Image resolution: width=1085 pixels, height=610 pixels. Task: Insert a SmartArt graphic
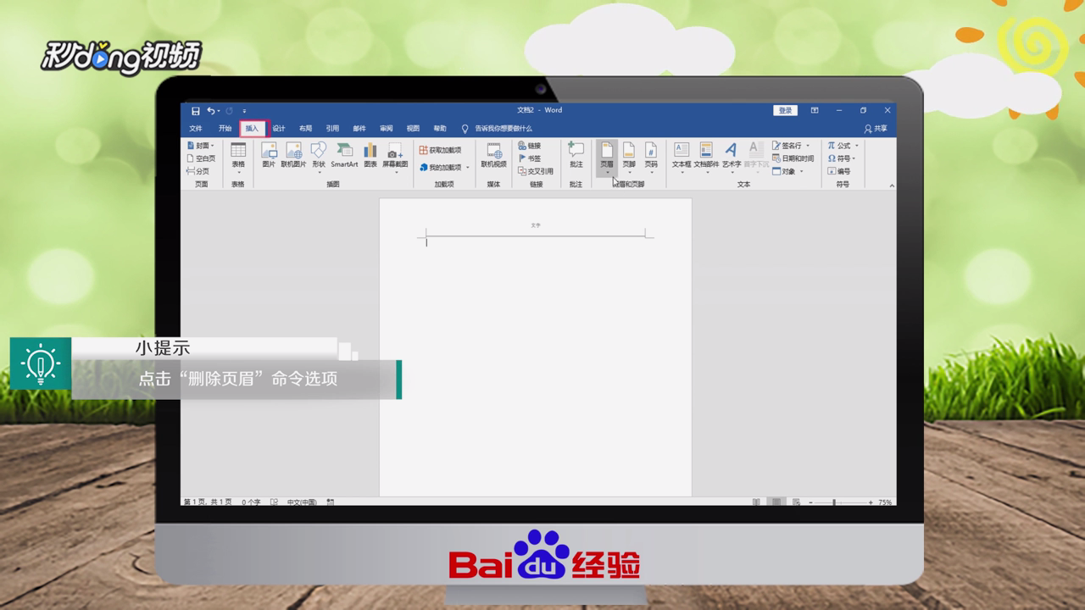coord(346,158)
